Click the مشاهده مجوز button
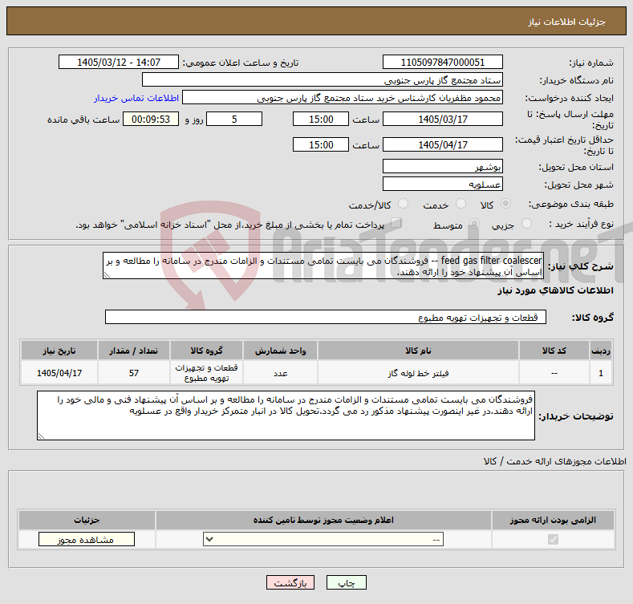This screenshot has width=633, height=604. pos(87,539)
